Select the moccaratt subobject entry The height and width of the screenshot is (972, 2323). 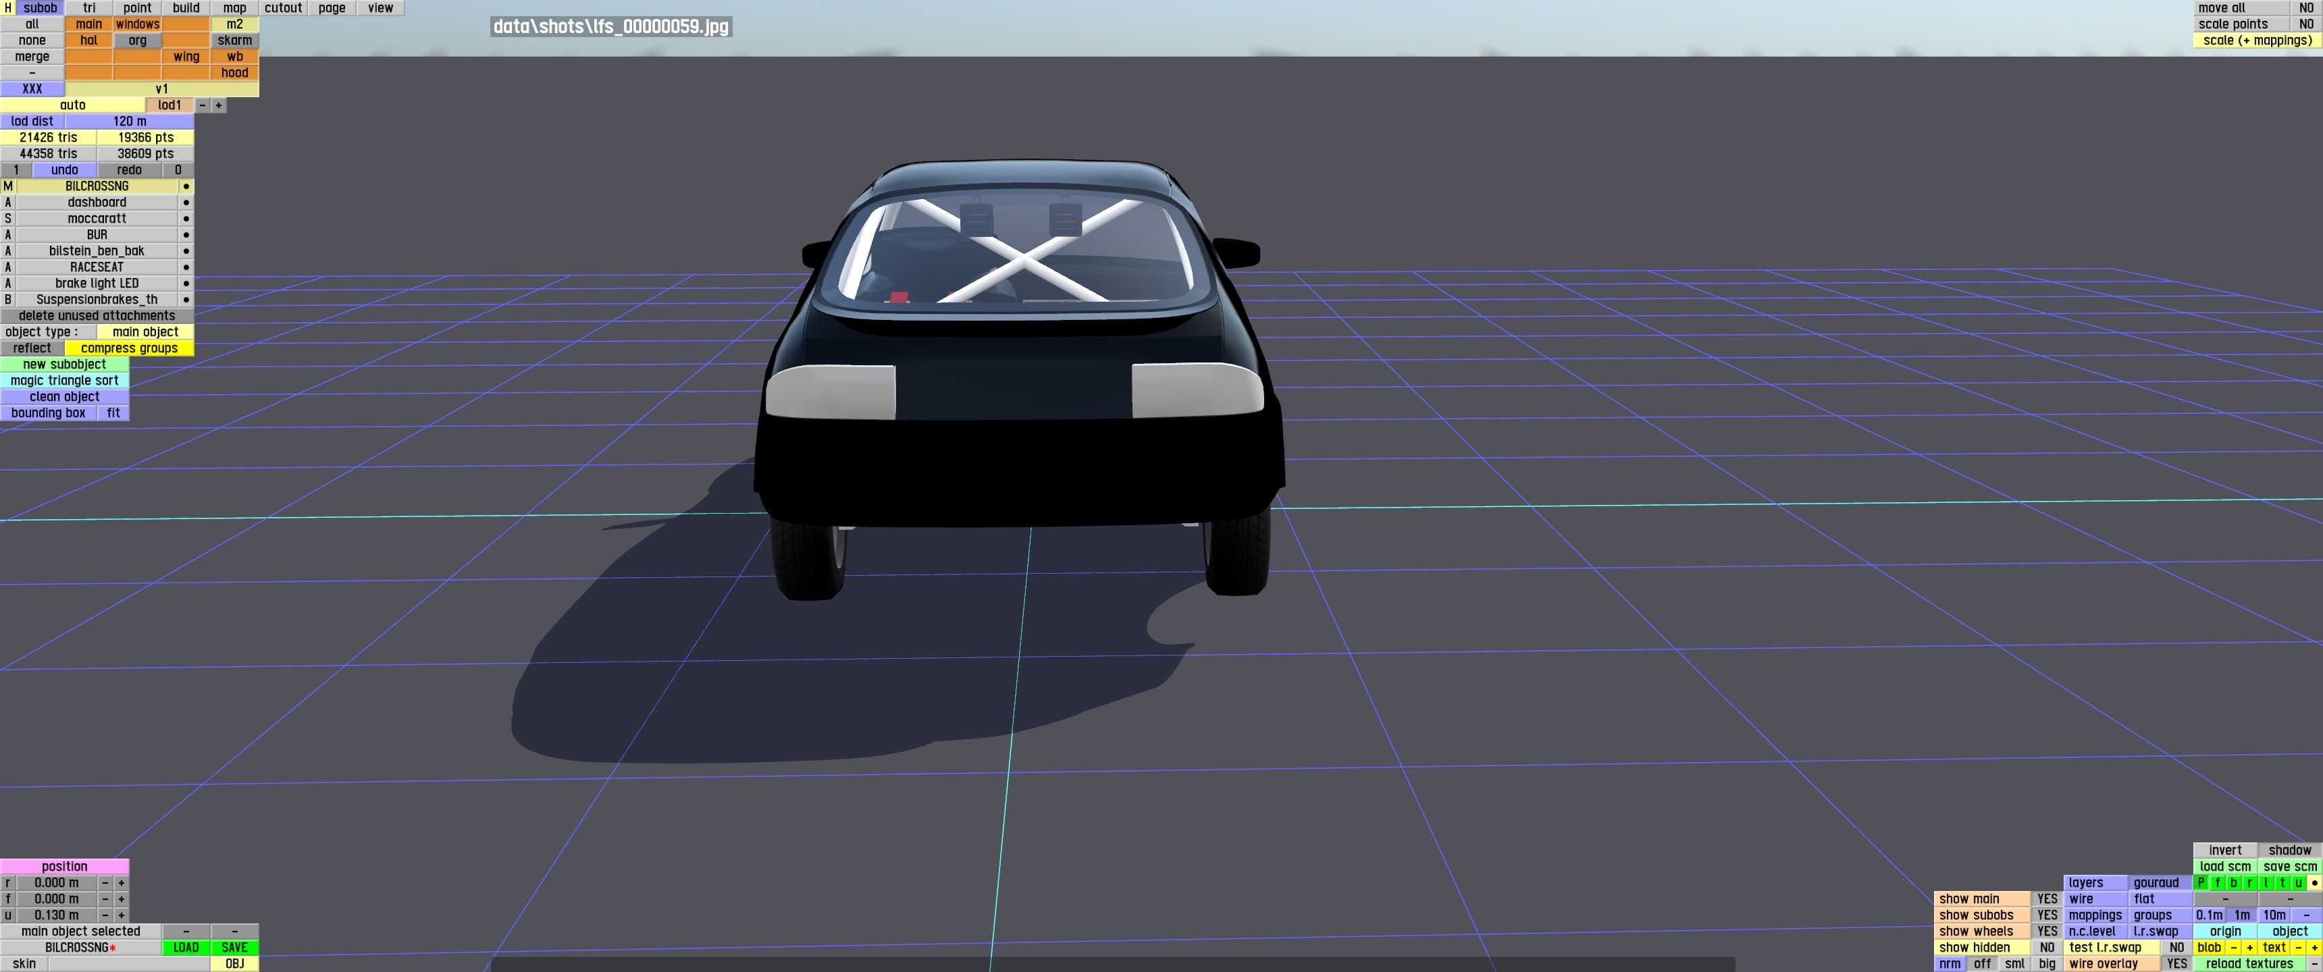coord(97,218)
